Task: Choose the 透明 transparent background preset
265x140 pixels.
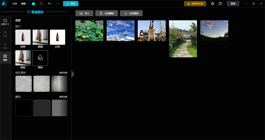Action: pyautogui.click(x=23, y=37)
